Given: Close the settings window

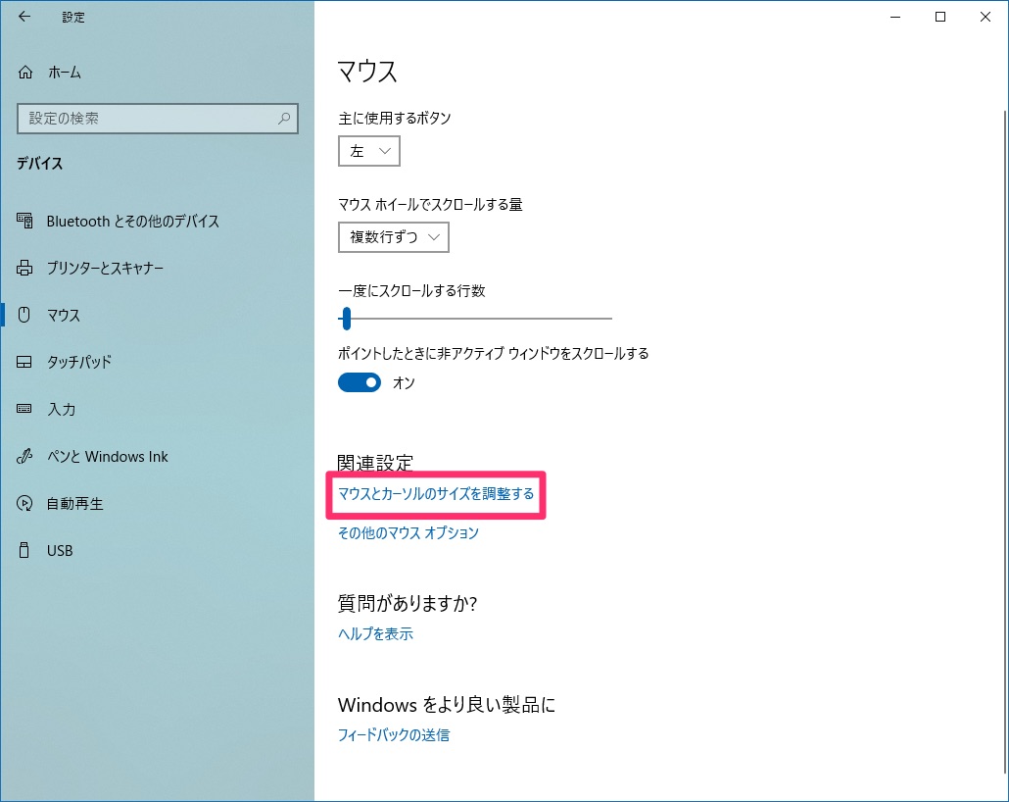Looking at the screenshot, I should pos(985,17).
